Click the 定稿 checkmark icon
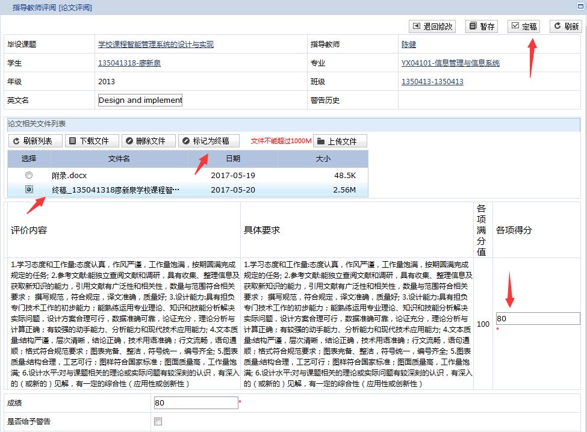This screenshot has width=587, height=432. [515, 26]
